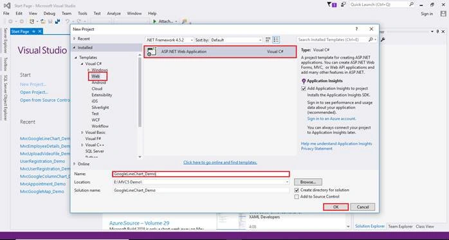
Task: Click the Open File toolbar icon
Action: 43,21
